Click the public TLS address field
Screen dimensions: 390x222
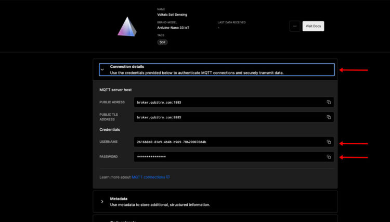tap(229, 117)
